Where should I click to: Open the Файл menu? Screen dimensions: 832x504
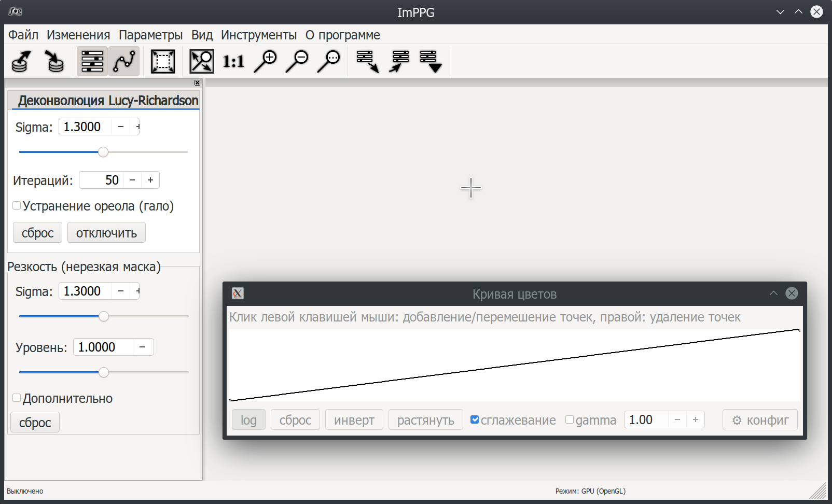click(23, 35)
